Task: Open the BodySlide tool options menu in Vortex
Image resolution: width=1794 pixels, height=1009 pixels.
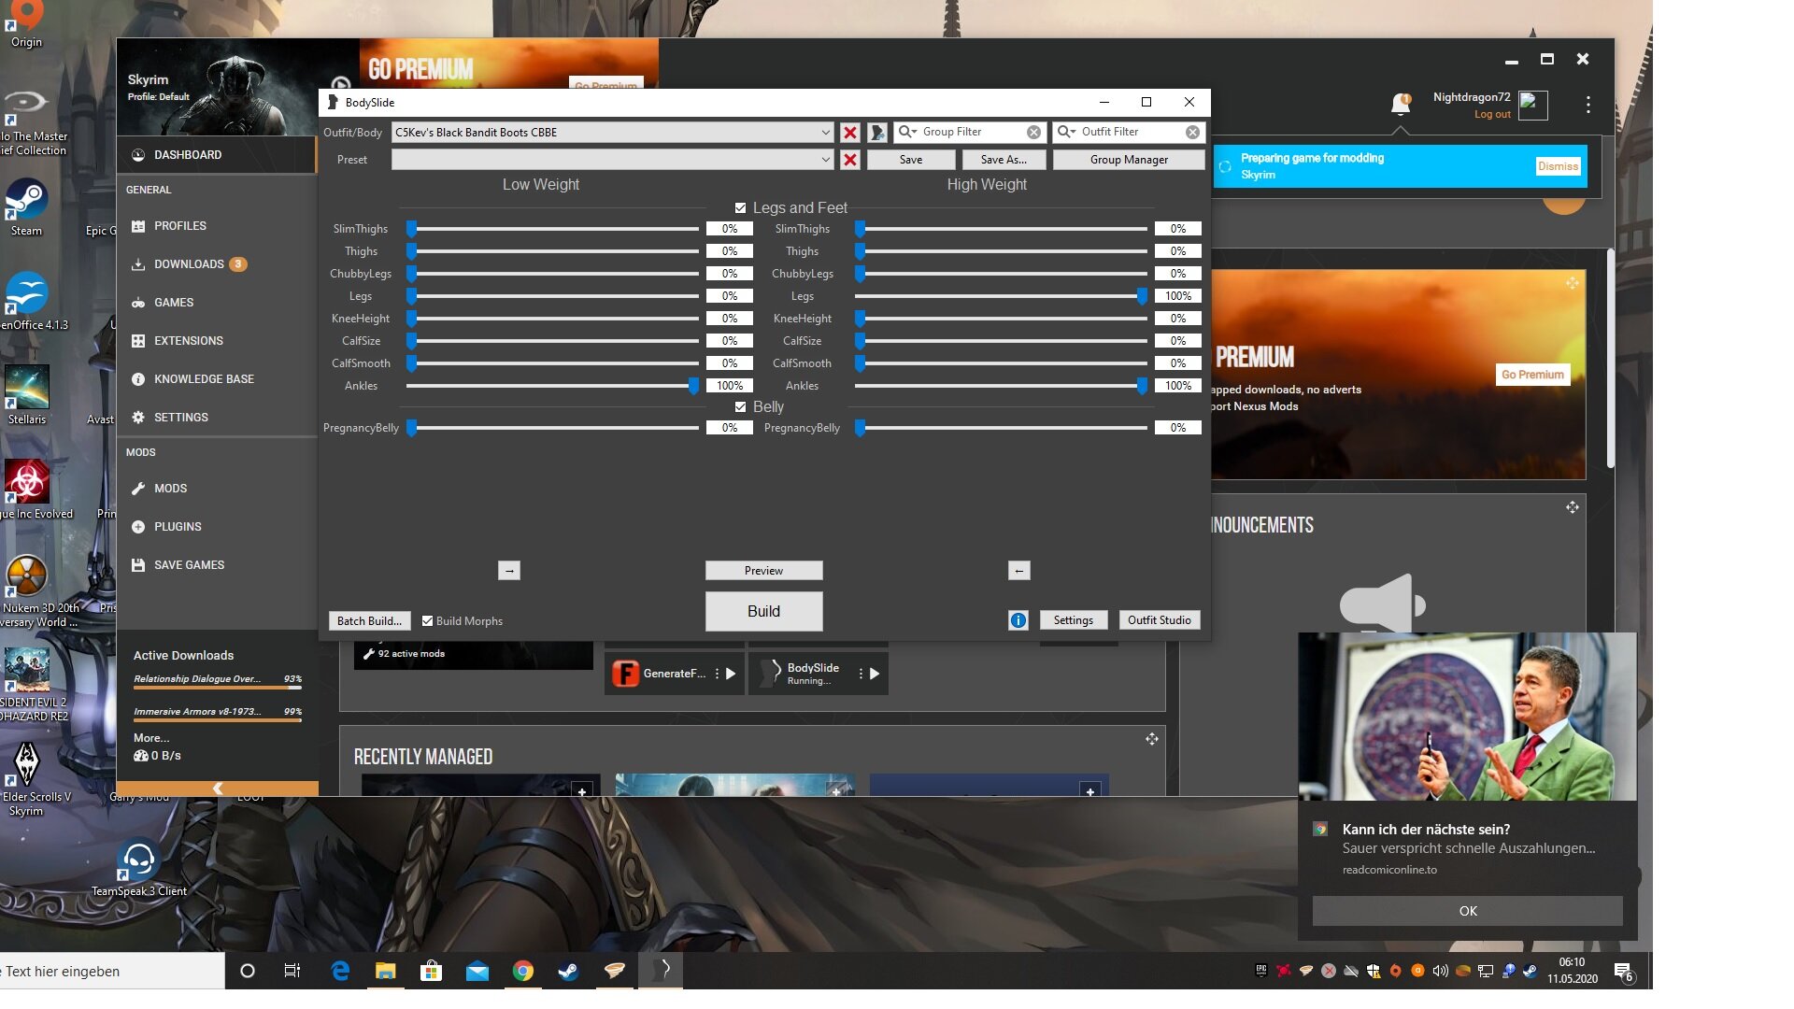Action: point(861,674)
